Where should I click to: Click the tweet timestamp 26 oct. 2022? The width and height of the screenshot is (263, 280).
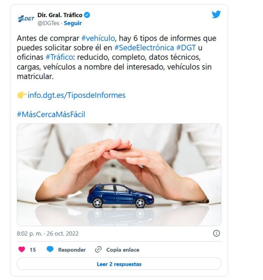point(62,234)
